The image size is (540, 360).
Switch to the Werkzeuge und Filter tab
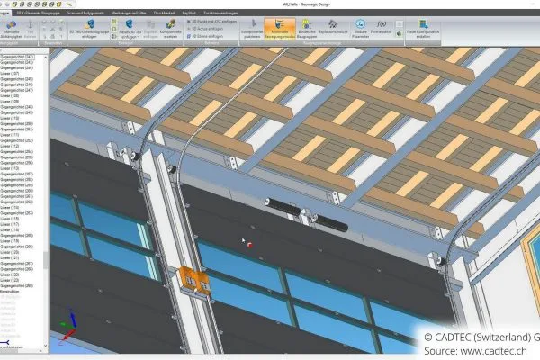coord(129,13)
